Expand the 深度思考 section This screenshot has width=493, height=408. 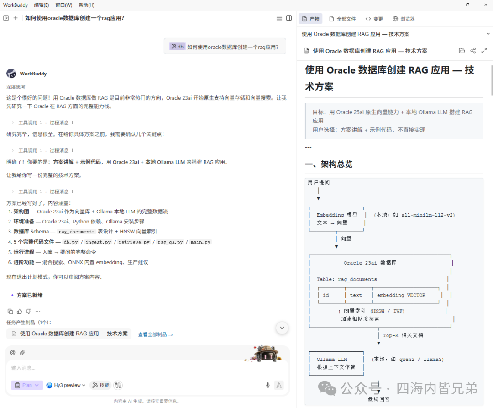click(x=16, y=86)
